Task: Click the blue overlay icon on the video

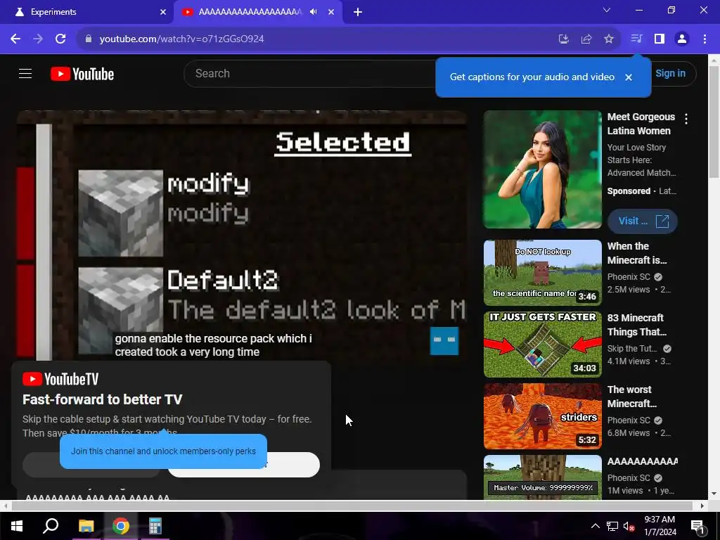Action: 444,341
